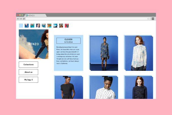The width and height of the screenshot is (172, 115).
Task: Select the plain light blue swatch
Action: coord(21,25)
